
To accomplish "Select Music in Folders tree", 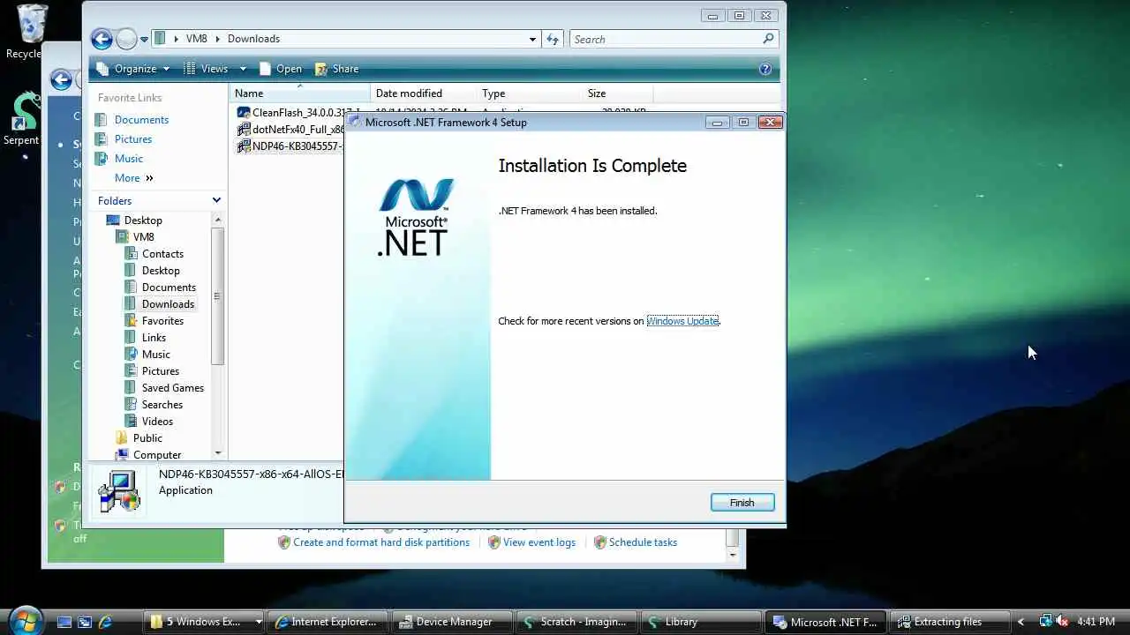I will coord(156,355).
